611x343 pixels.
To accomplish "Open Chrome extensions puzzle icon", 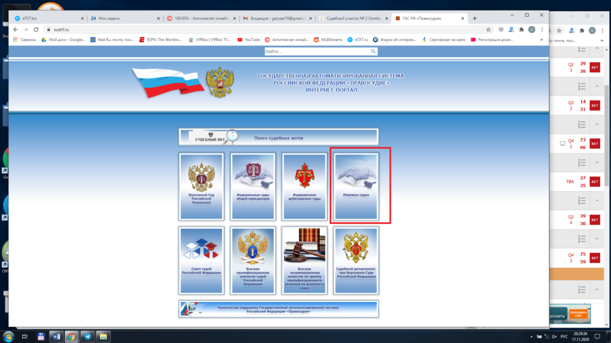I will (521, 30).
